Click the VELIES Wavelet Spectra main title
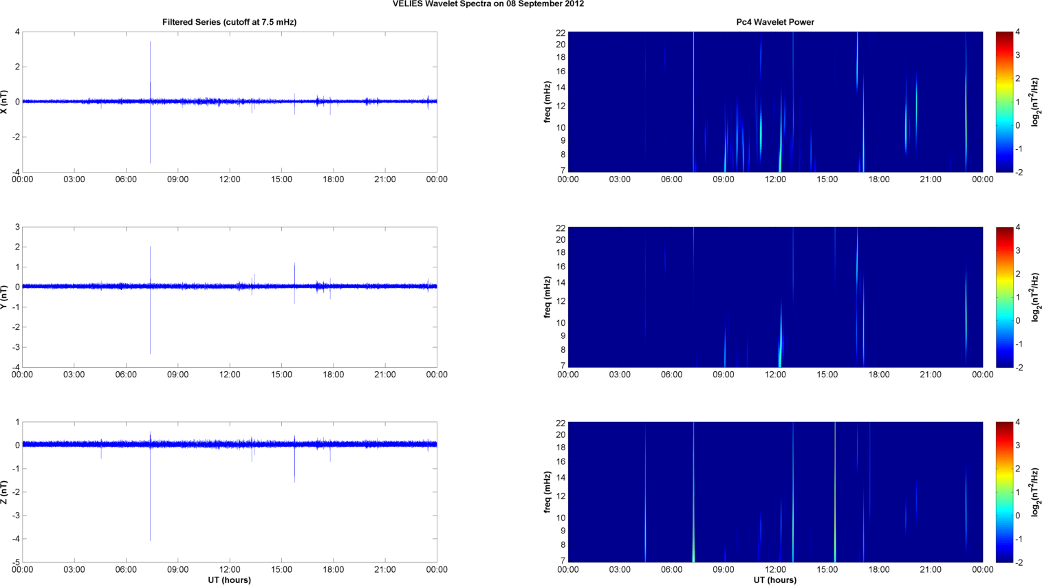Viewport: 1042px width, 585px height. coord(488,4)
